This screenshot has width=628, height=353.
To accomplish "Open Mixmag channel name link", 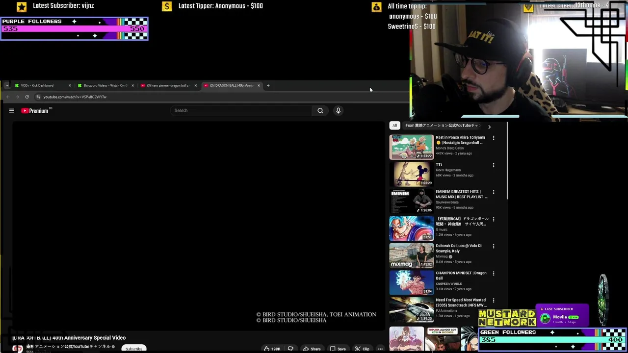I will [x=442, y=256].
